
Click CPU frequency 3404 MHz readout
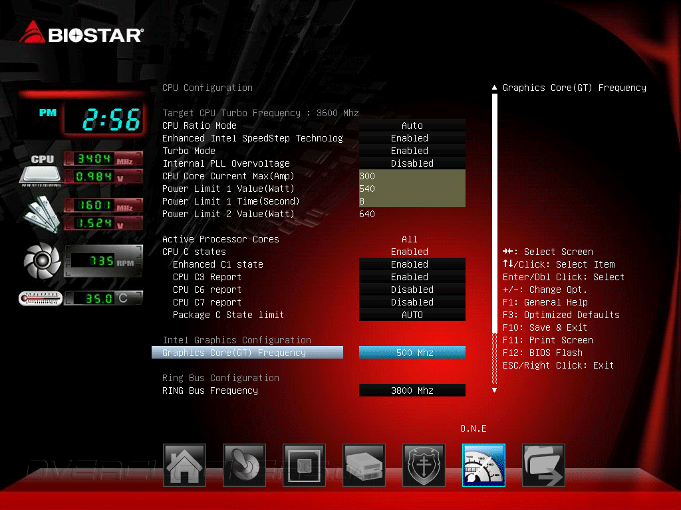point(103,159)
